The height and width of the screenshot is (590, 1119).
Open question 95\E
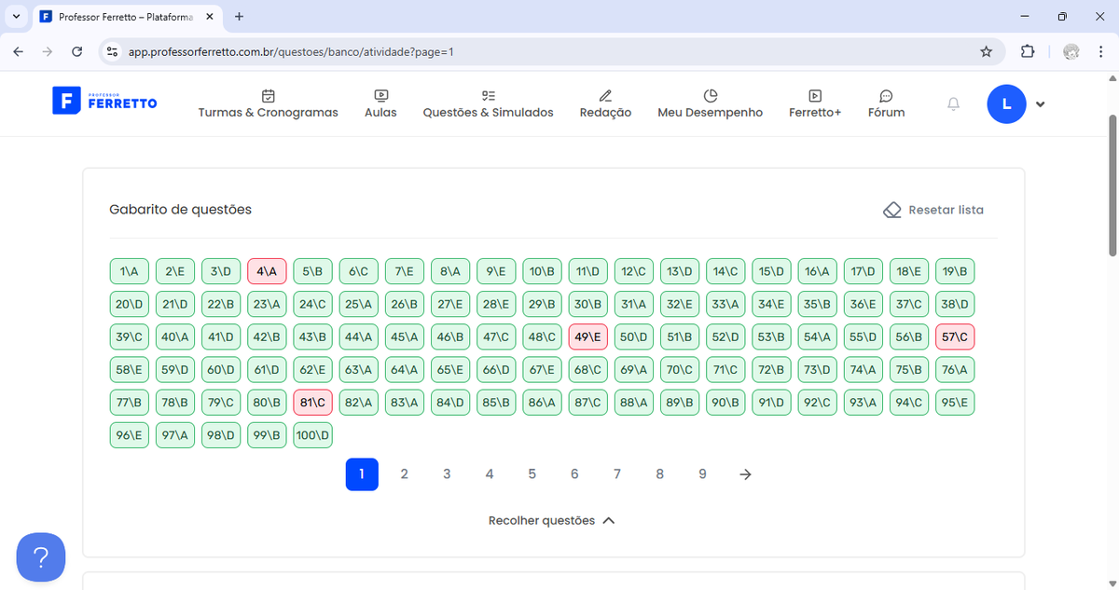pyautogui.click(x=955, y=402)
